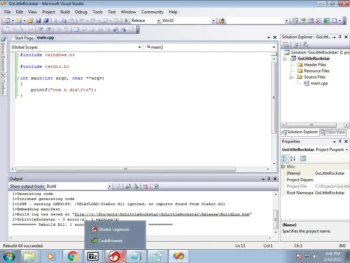Open the Toolbox side tab
Screen dimensions: 350x263
3,84
